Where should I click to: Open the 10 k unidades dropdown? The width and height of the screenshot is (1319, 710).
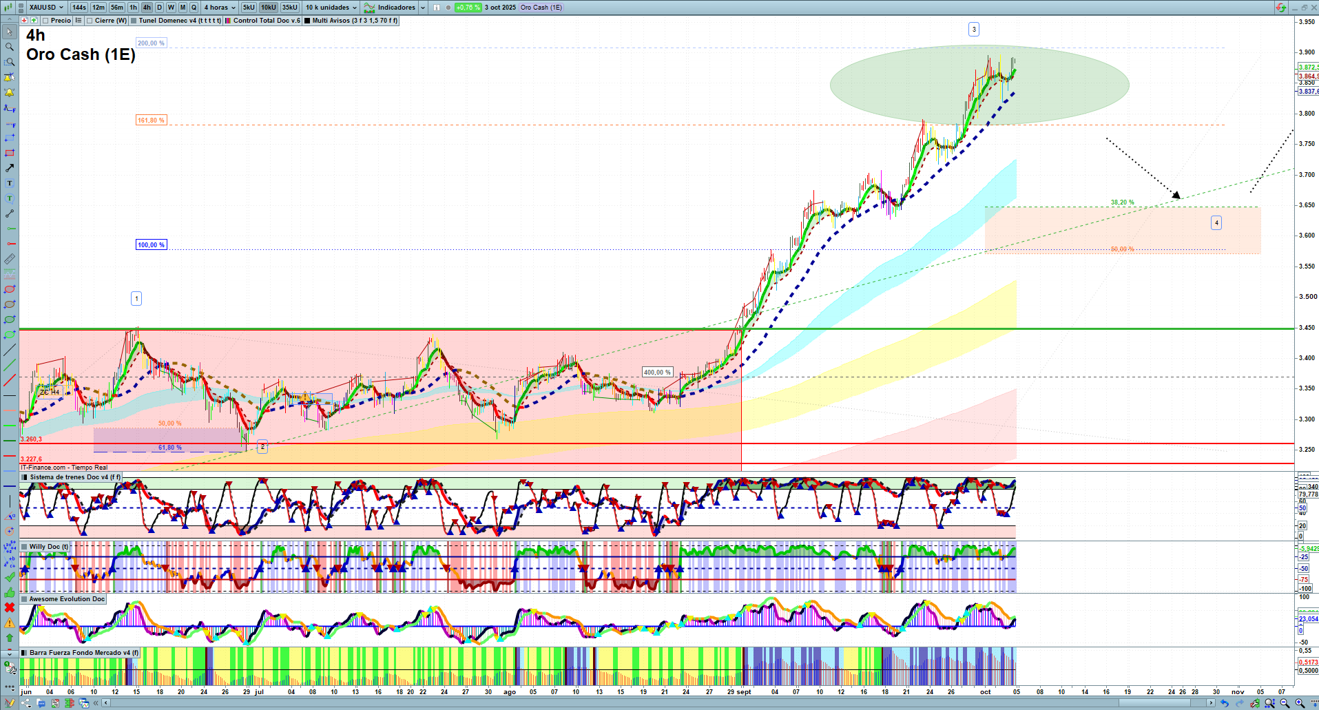click(331, 8)
